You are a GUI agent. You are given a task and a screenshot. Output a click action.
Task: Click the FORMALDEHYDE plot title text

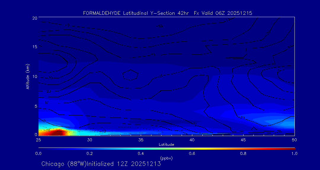[x=167, y=13]
